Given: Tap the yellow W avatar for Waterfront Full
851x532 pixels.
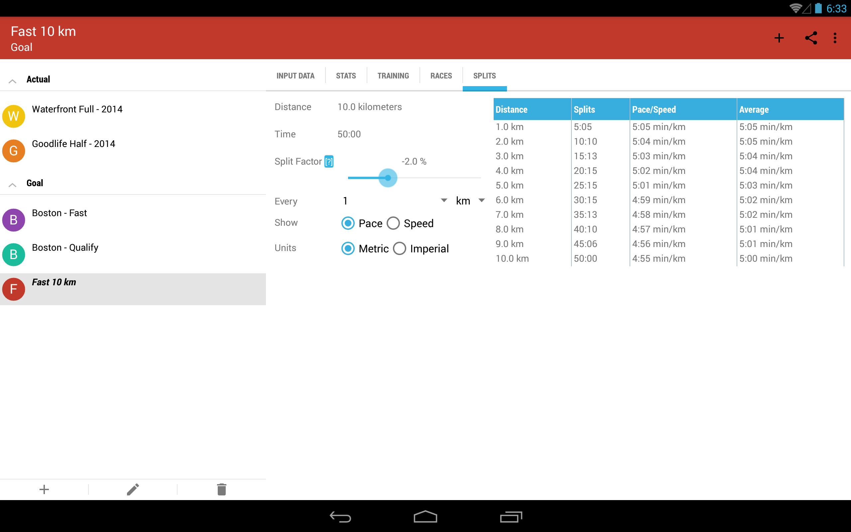Looking at the screenshot, I should 13,116.
